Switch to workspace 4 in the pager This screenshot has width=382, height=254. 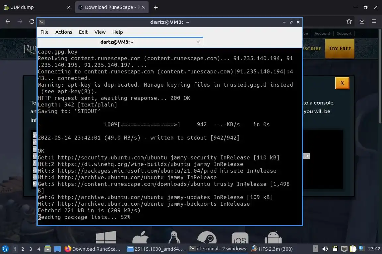click(x=39, y=249)
